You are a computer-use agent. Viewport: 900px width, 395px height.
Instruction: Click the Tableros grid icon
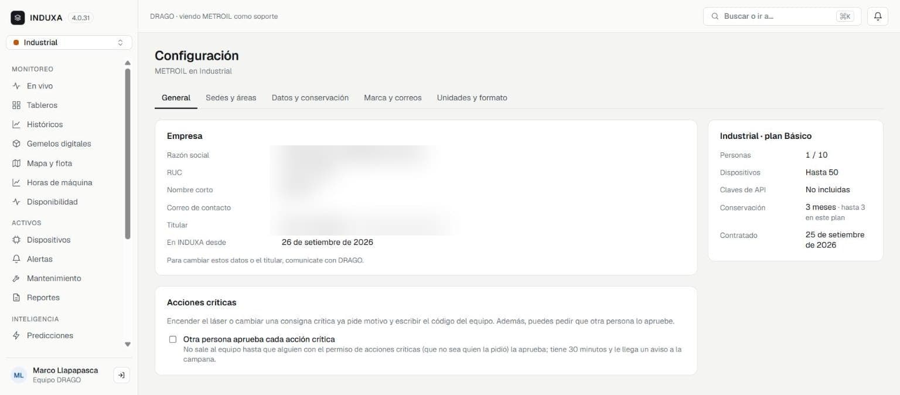pos(16,105)
